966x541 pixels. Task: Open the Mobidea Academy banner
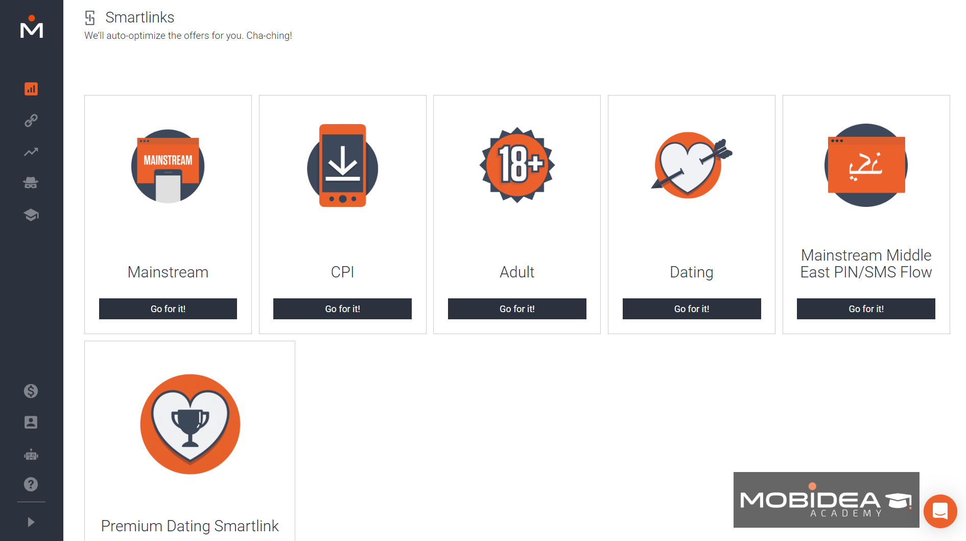pos(826,500)
